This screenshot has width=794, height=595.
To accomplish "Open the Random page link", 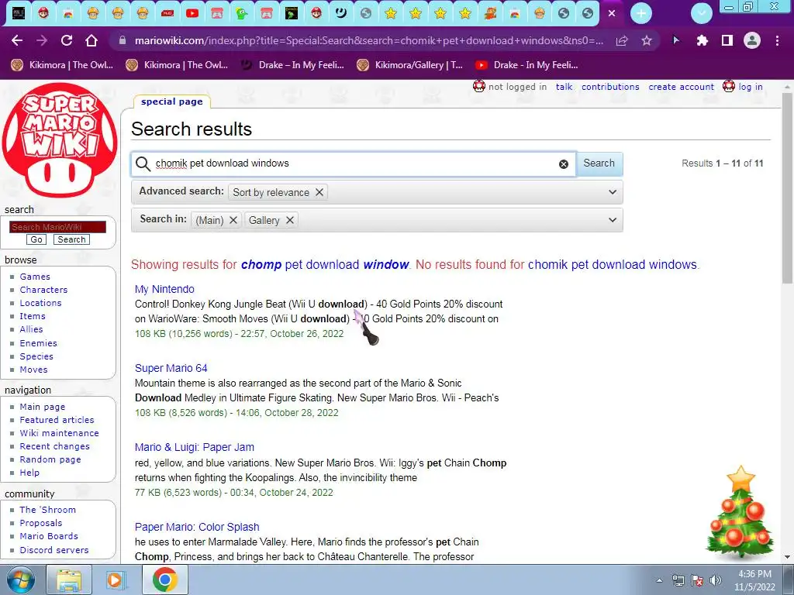I will pos(50,459).
